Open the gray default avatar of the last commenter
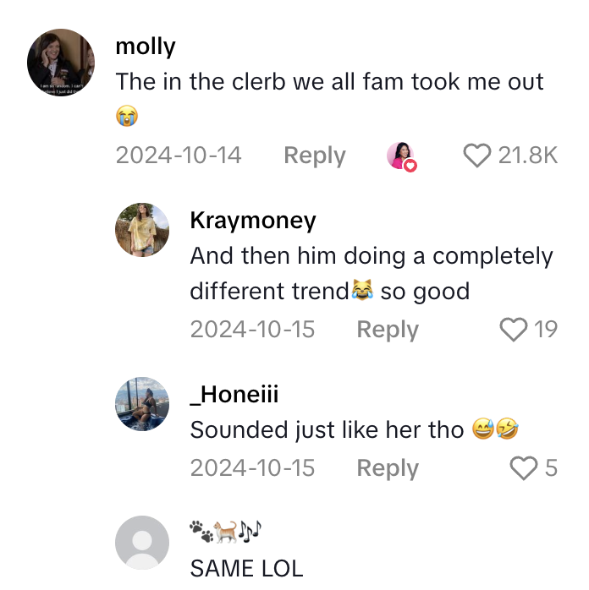Image resolution: width=589 pixels, height=590 pixels. click(142, 542)
